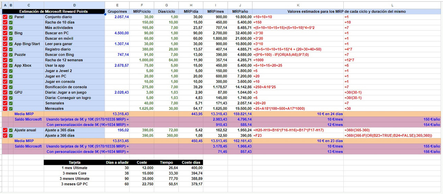Image resolution: width=443 pixels, height=194 pixels.
Task: Click the 'MRP/año' header cell
Action: pos(240,11)
